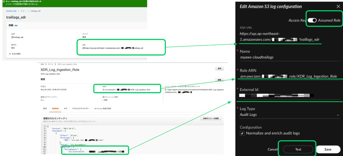Viewport: 343px width, 156px height.
Task: Click the Save button
Action: [x=328, y=149]
